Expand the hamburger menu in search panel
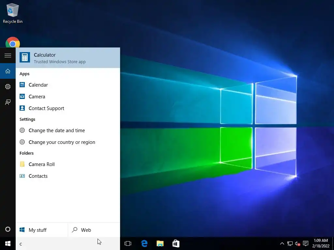Screen dimensions: 334x250 click(8, 55)
